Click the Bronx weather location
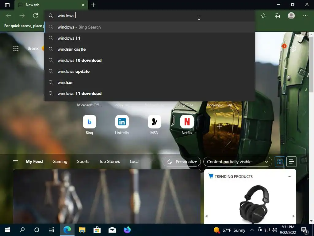The width and height of the screenshot is (314, 236). tap(33, 48)
